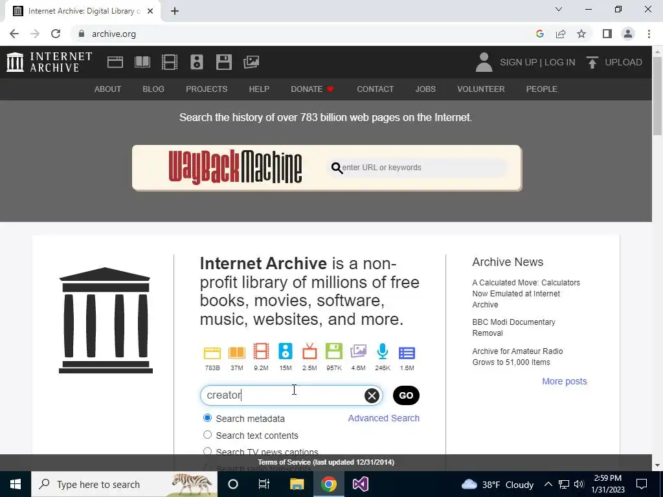Open the JOBS menu item
663x497 pixels.
coord(425,89)
